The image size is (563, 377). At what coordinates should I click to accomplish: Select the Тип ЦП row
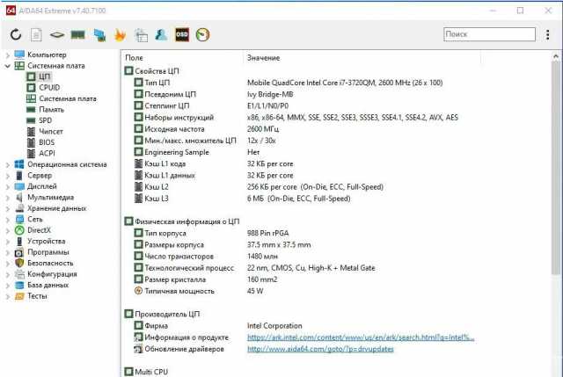click(289, 83)
